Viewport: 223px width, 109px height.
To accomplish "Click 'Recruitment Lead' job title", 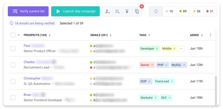I will [37, 67].
